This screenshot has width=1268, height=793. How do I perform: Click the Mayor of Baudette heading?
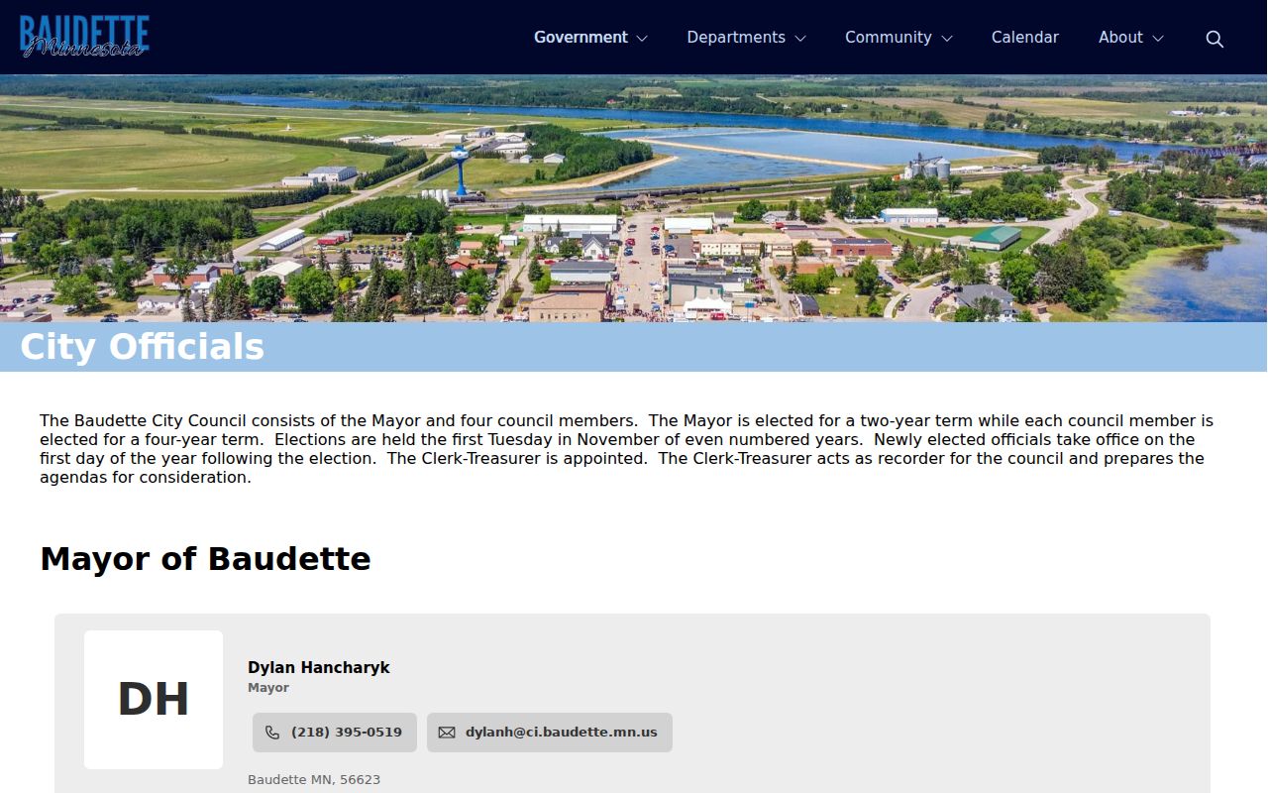(x=205, y=559)
